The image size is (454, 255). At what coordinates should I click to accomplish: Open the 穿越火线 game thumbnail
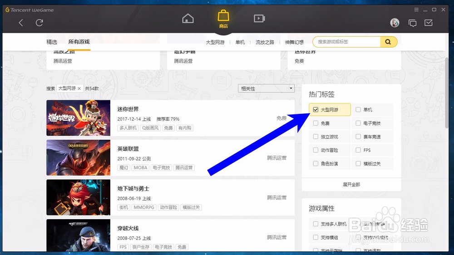coord(78,235)
